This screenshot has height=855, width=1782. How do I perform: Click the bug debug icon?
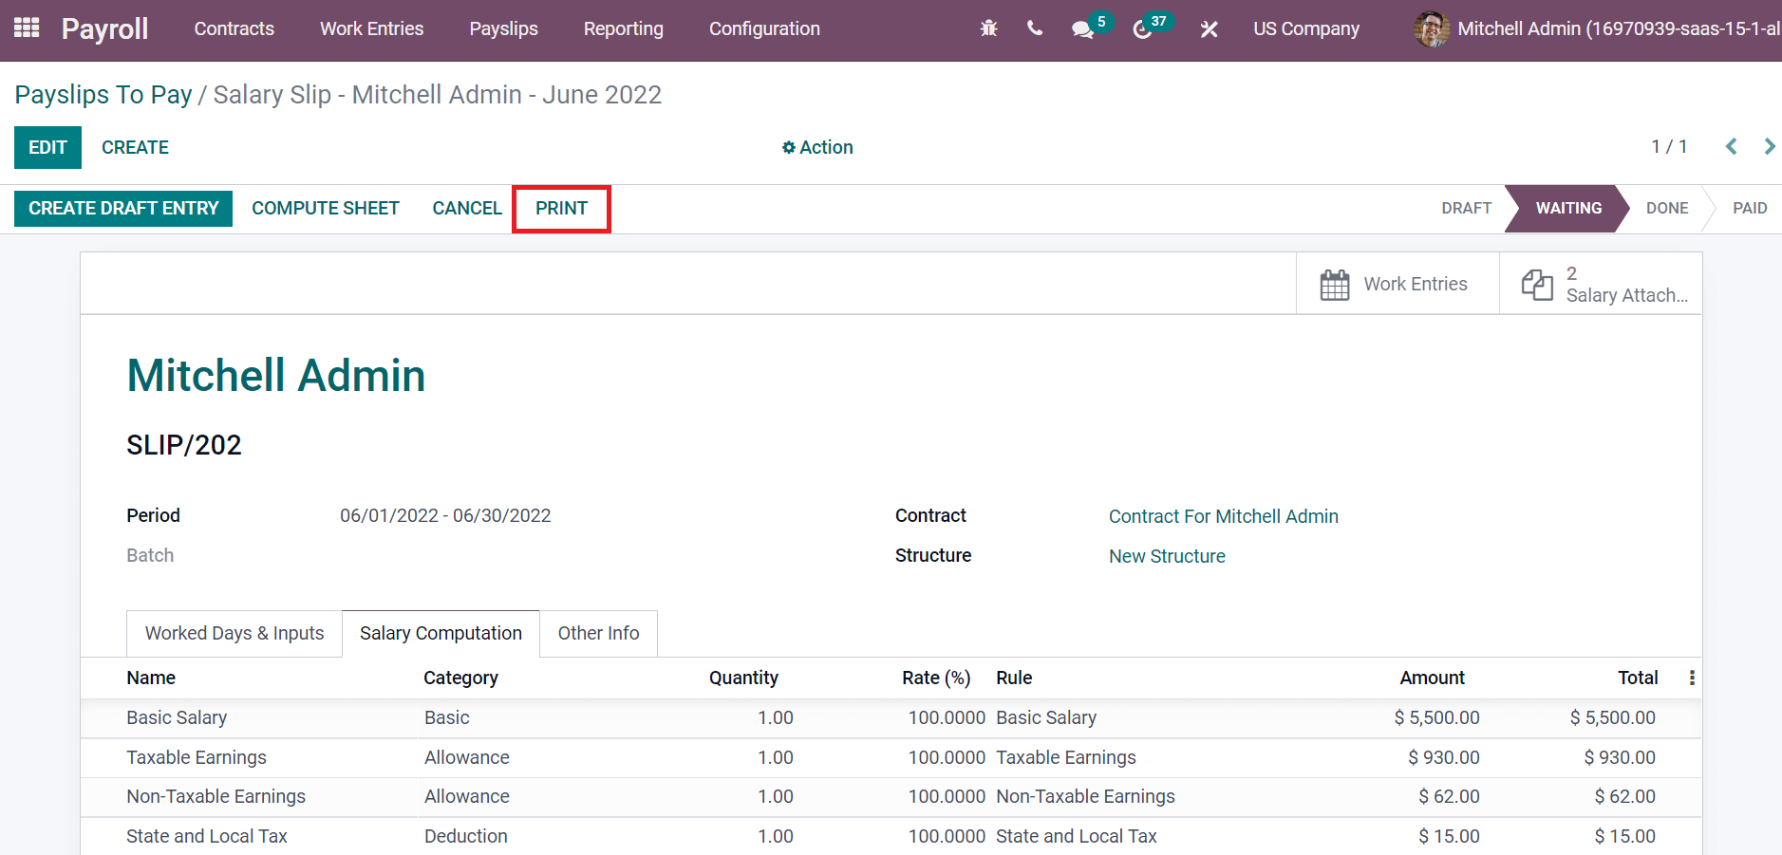[988, 28]
